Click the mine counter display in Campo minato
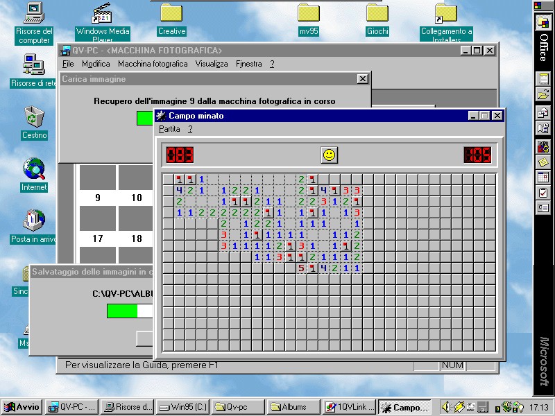Viewport: 555px width, 416px height. point(180,155)
